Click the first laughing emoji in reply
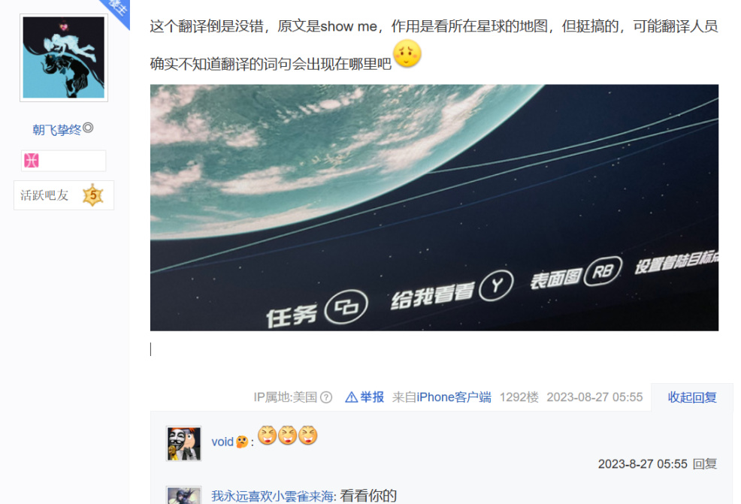 point(267,435)
